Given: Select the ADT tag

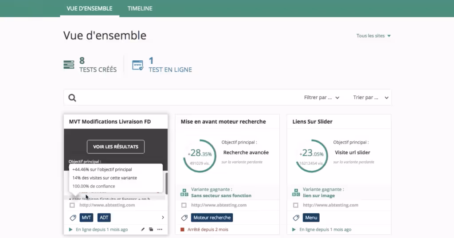Looking at the screenshot, I should (x=104, y=218).
